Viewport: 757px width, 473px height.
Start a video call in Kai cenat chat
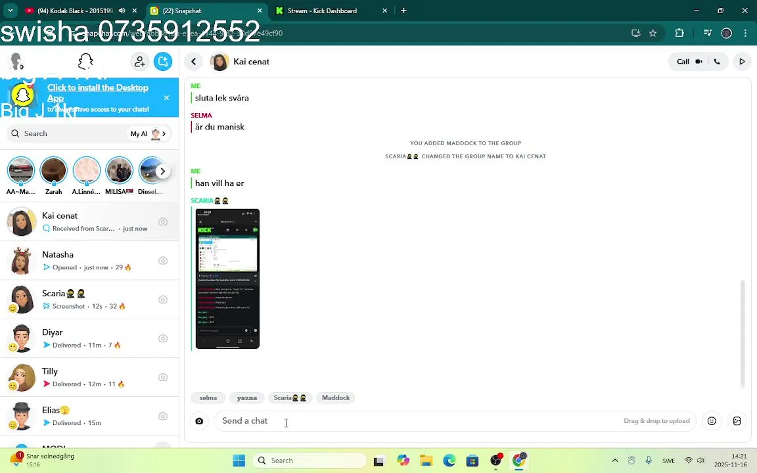(699, 62)
